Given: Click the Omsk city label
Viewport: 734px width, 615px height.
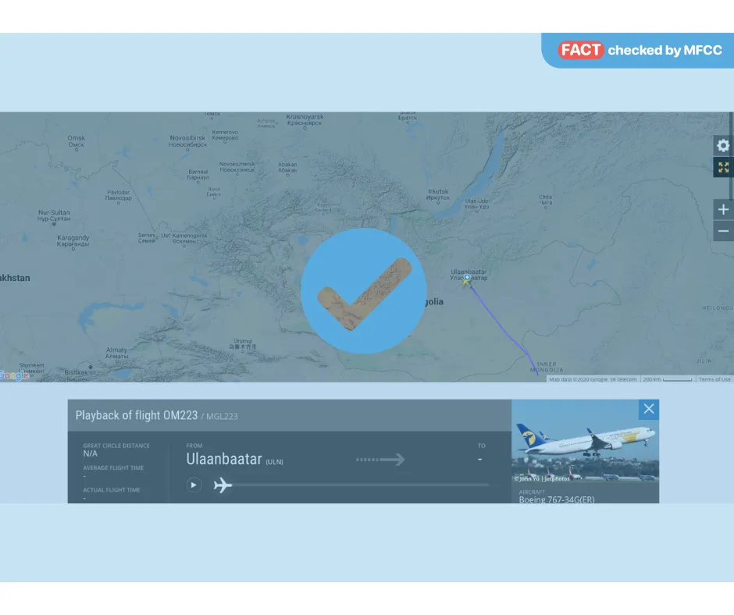Looking at the screenshot, I should point(77,141).
